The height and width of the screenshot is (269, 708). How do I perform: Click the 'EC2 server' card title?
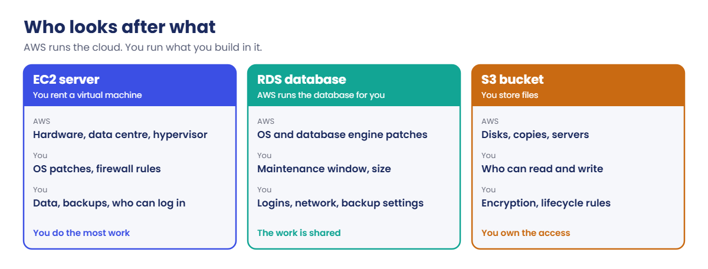tap(66, 80)
